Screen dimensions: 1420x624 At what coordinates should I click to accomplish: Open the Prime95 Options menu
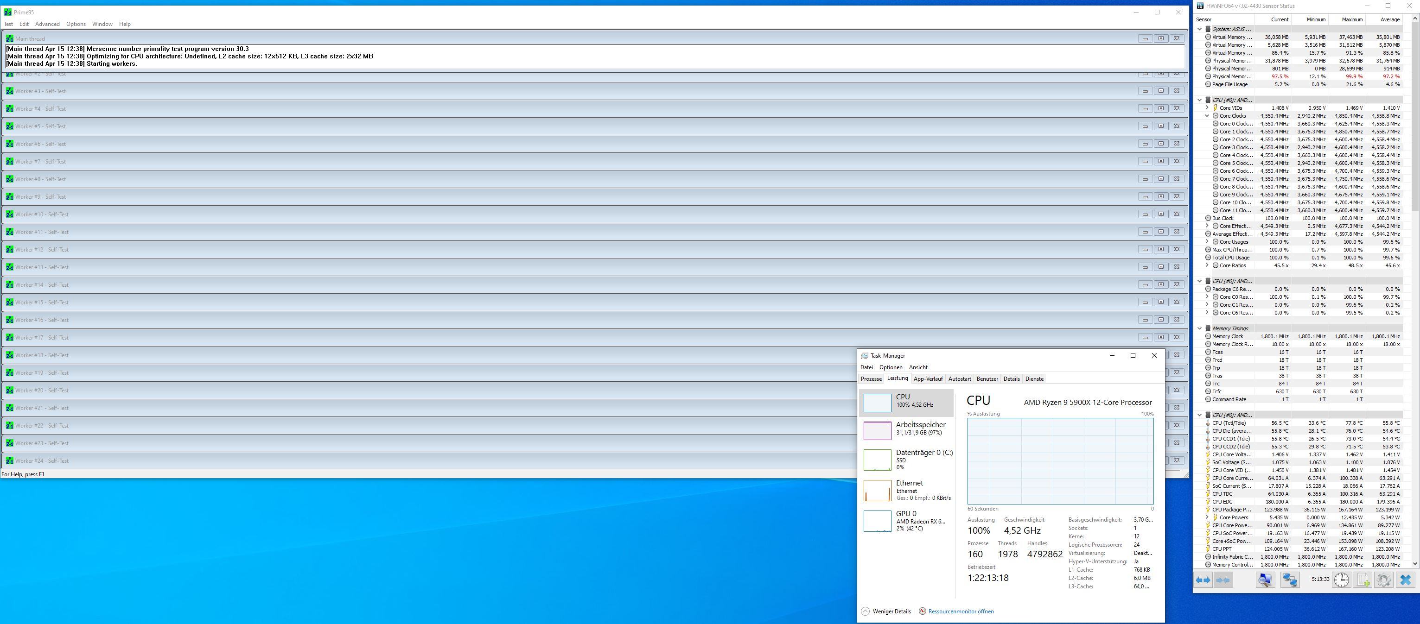76,24
